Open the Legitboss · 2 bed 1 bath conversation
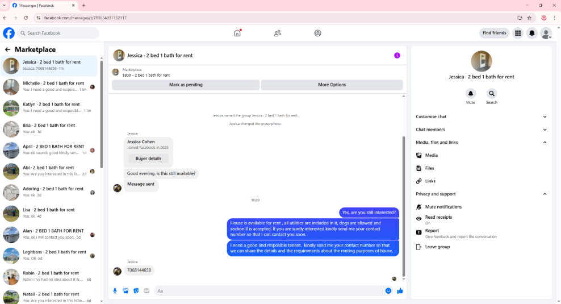 49,256
